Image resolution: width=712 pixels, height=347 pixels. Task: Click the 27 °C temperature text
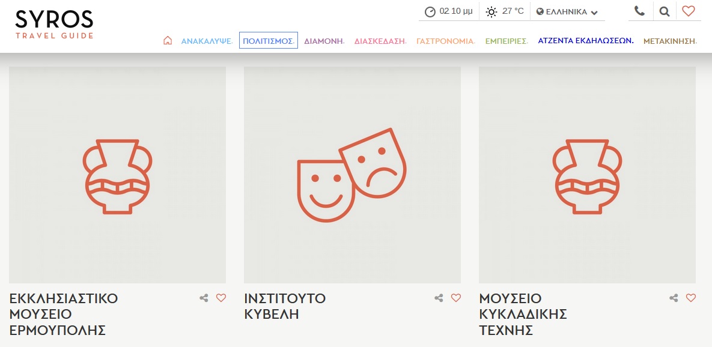[513, 11]
